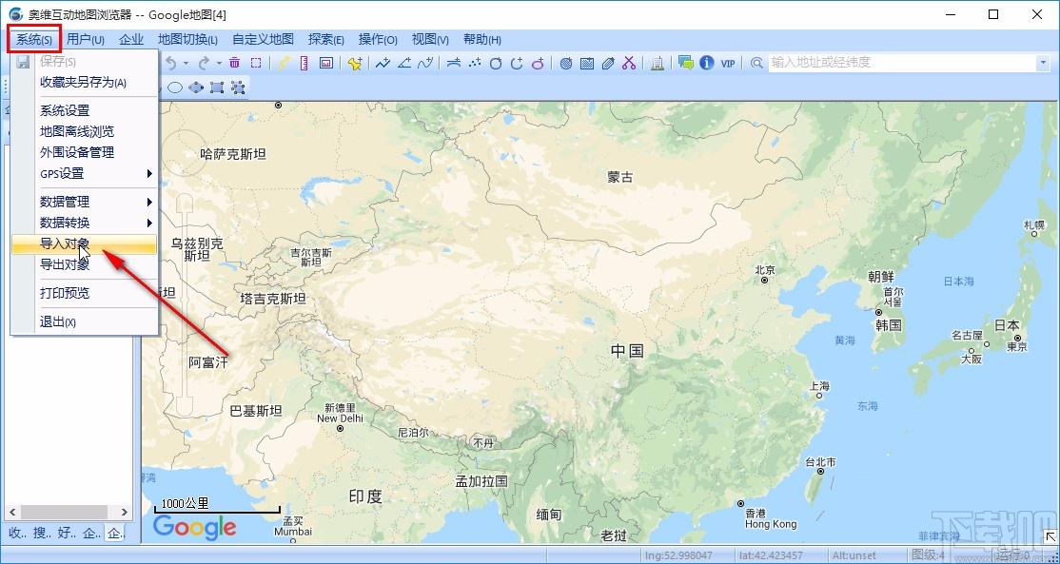1060x564 pixels.
Task: Click the framed chart screenshot icon
Action: coord(325,63)
